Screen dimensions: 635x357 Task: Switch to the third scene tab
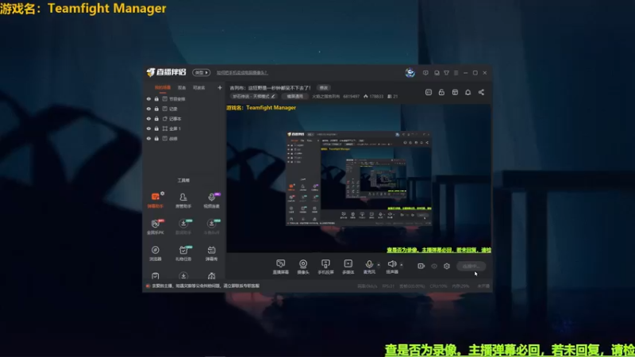[x=199, y=87]
